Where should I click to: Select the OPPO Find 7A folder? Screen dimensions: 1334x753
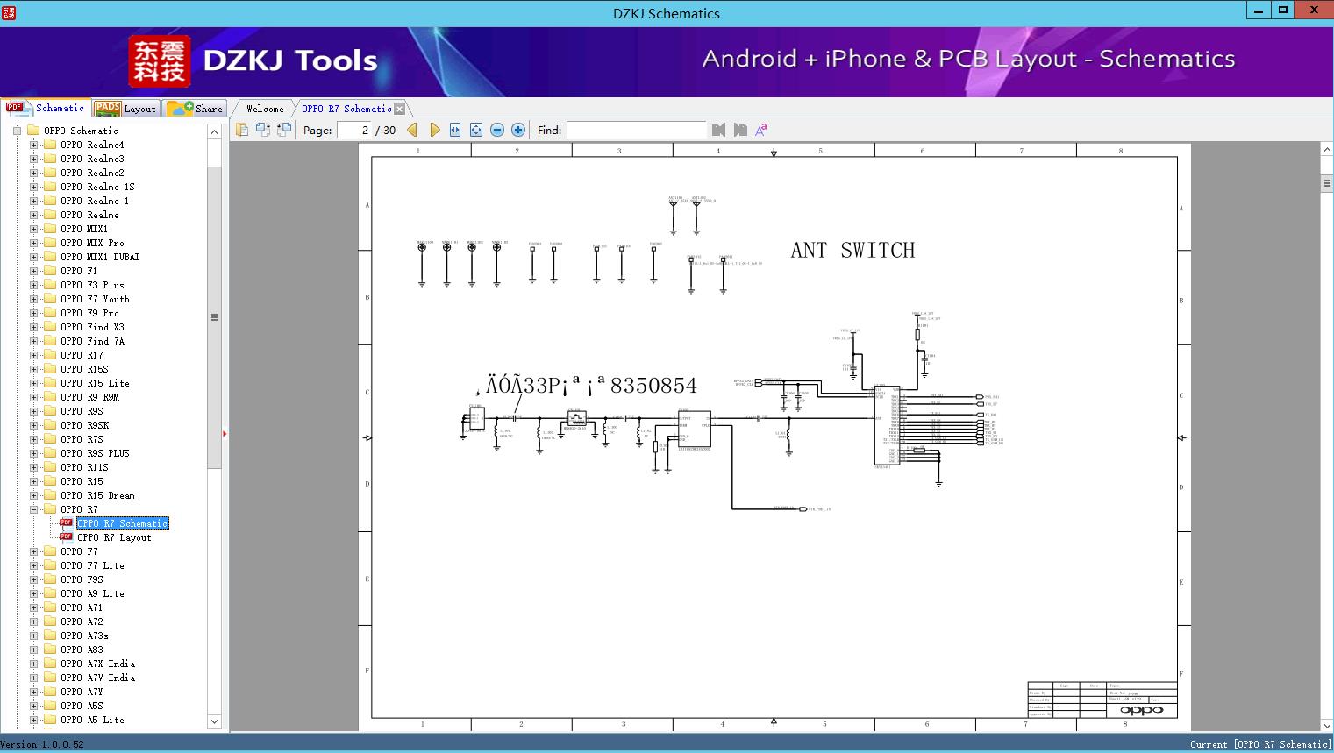[x=92, y=341]
